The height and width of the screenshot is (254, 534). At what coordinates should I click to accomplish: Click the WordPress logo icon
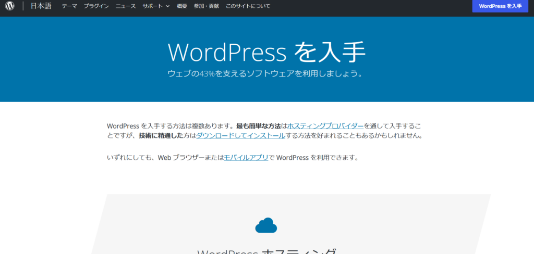[10, 6]
